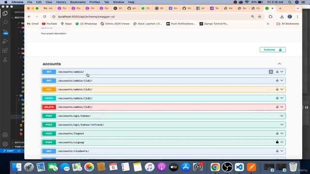This screenshot has width=310, height=174.
Task: Open Visual Studio Code from the Dock
Action: (x=239, y=167)
